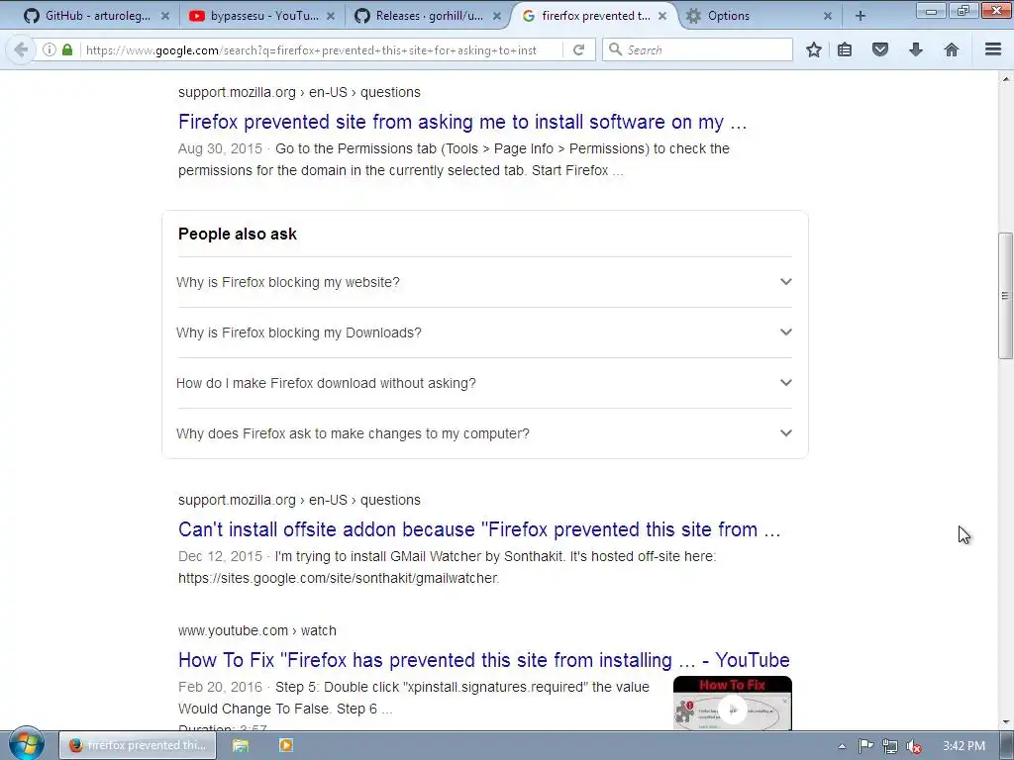The width and height of the screenshot is (1014, 760).
Task: Open 'Firefox prevented site from asking me' result
Action: coord(462,122)
